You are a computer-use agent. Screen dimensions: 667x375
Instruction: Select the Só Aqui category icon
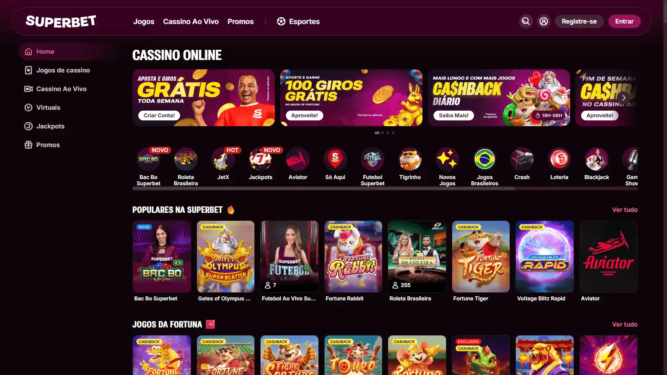coord(335,159)
